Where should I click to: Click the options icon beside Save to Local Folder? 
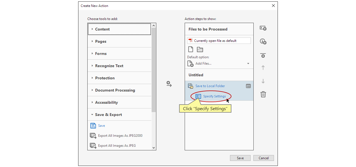pos(248,86)
